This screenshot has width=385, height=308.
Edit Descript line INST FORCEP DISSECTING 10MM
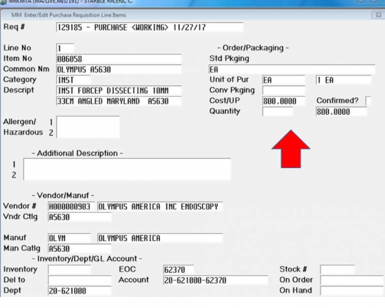click(x=119, y=91)
